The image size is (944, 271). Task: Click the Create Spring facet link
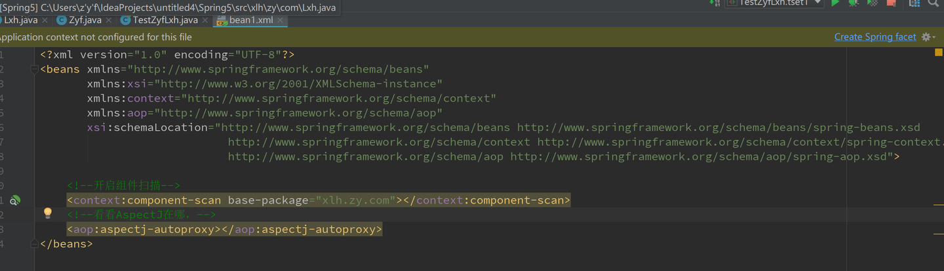click(875, 37)
